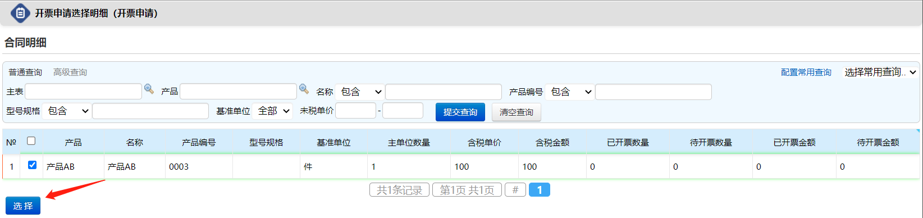Open the 配置常用查询 link

[806, 72]
